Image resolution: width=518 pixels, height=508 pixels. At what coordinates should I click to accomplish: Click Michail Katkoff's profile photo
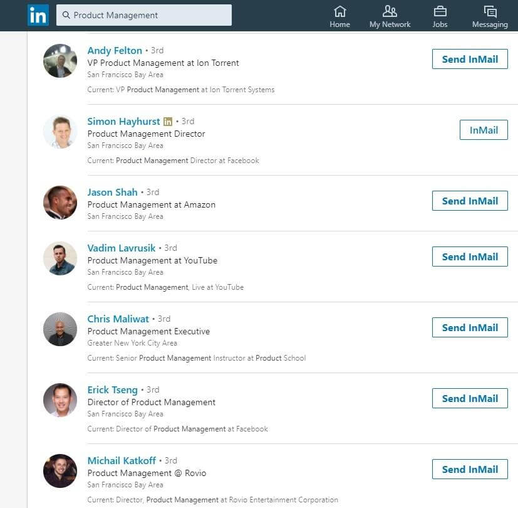(x=60, y=470)
